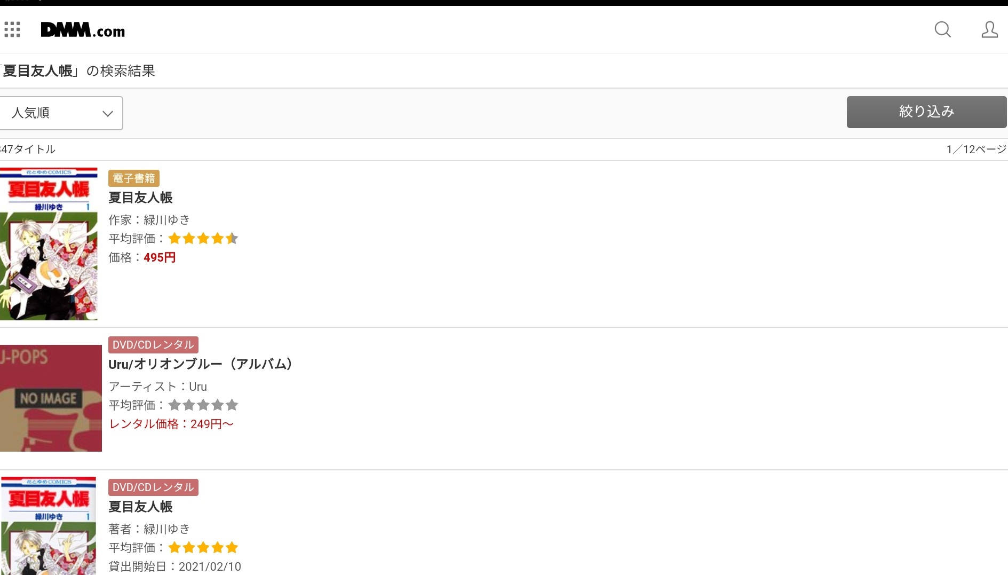Click the DMM.com logo
Viewport: 1008px width, 575px height.
pos(83,30)
